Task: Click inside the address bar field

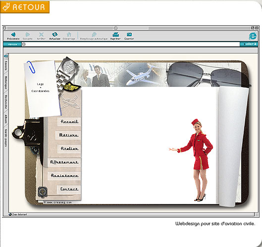Action: point(131,44)
